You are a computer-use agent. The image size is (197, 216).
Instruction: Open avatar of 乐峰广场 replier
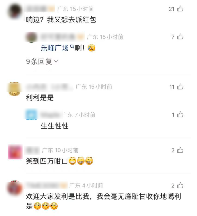(31, 37)
